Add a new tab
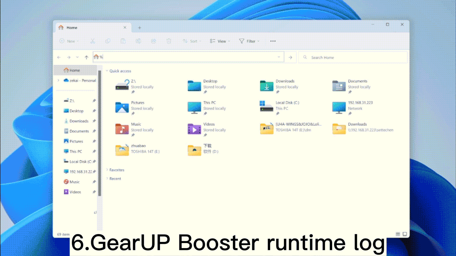This screenshot has height=256, width=456. (x=139, y=28)
